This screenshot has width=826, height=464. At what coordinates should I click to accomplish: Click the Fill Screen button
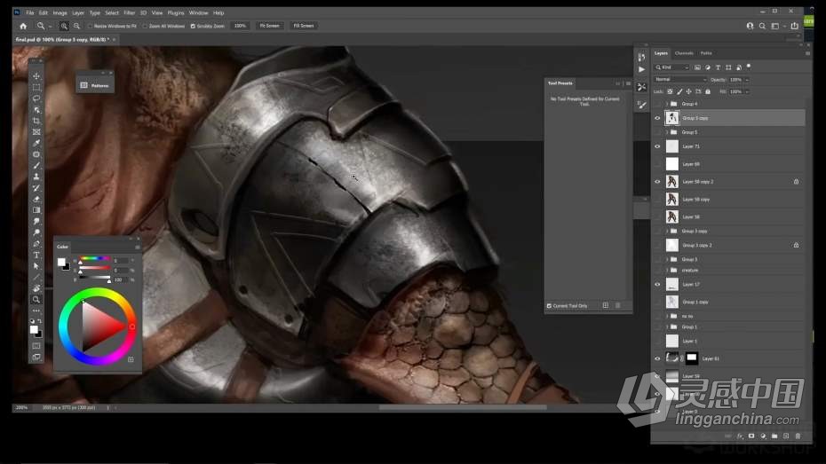click(x=304, y=25)
